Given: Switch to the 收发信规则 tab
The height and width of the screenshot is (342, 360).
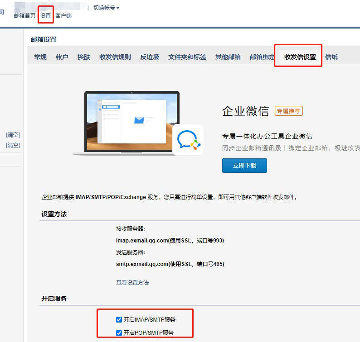Looking at the screenshot, I should click(115, 57).
